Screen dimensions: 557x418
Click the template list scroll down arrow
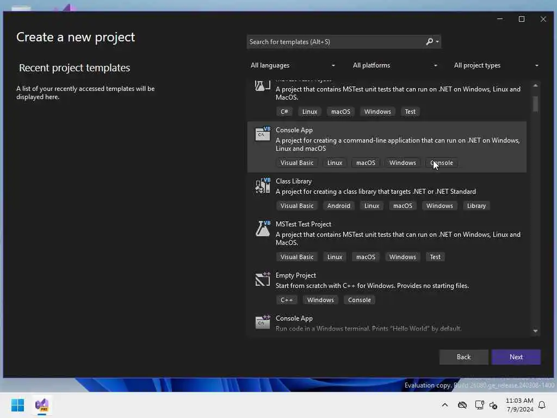535,331
